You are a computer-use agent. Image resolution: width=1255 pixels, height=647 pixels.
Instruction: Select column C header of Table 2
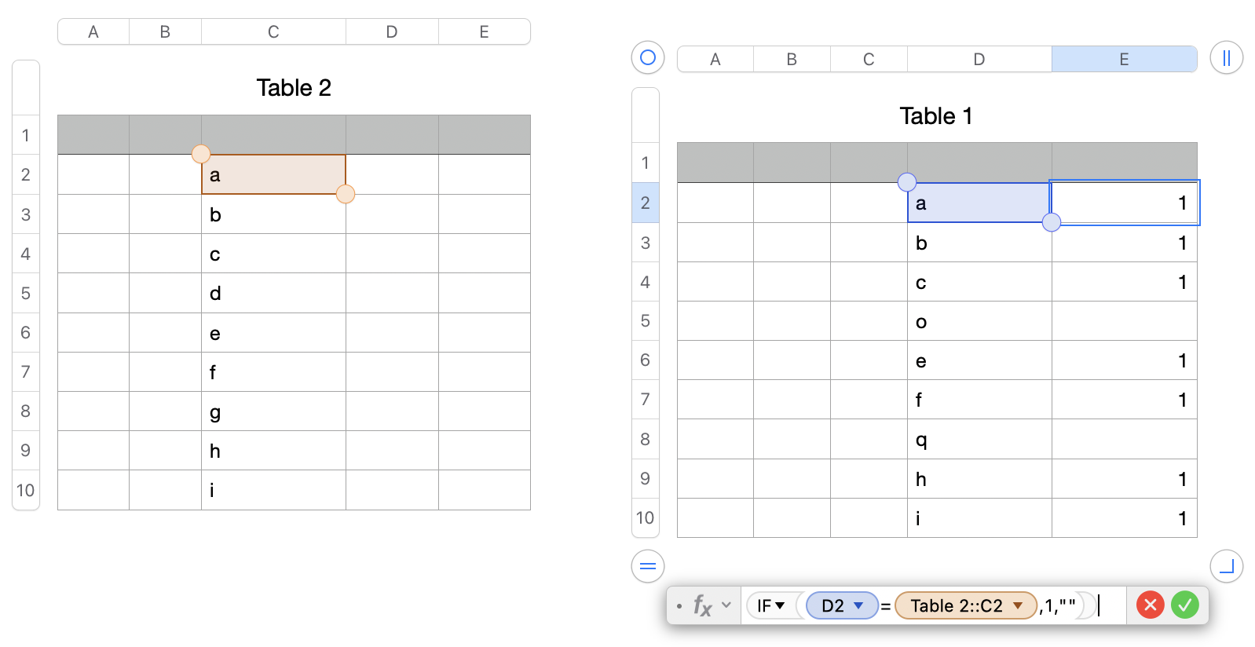click(x=273, y=31)
